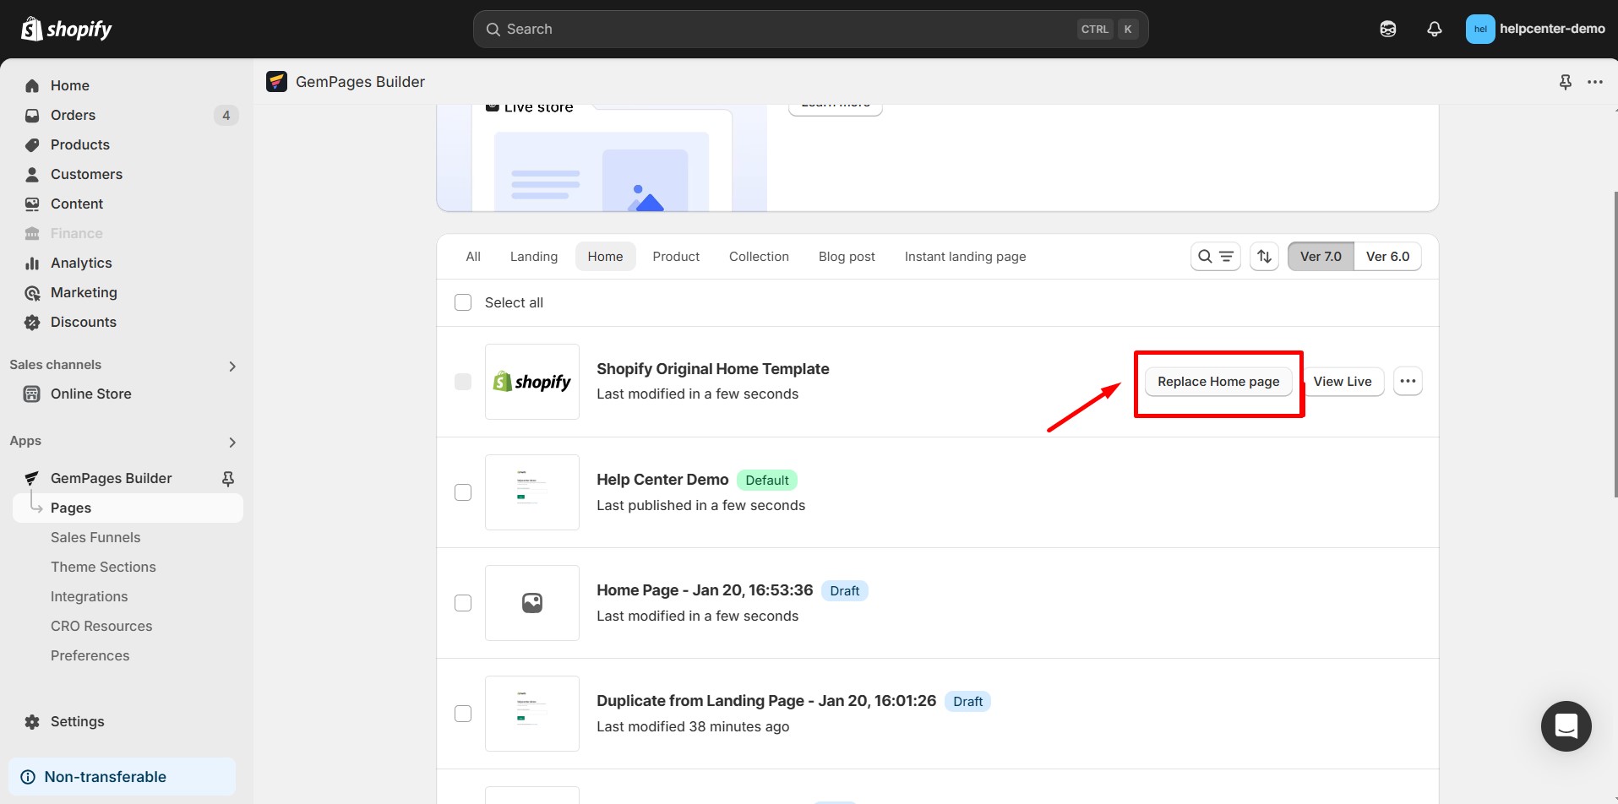Expand the Apps section in the sidebar

click(232, 442)
